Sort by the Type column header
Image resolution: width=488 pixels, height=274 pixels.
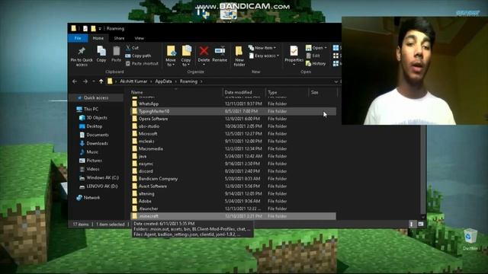287,92
